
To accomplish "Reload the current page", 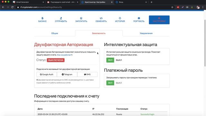I will coord(12,7).
